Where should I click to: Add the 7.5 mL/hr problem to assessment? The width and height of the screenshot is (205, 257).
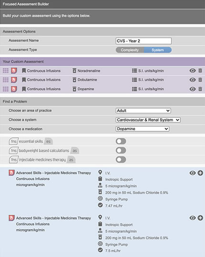[x=200, y=218]
